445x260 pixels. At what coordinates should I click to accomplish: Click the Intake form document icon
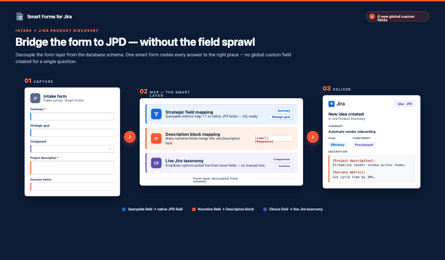point(35,98)
